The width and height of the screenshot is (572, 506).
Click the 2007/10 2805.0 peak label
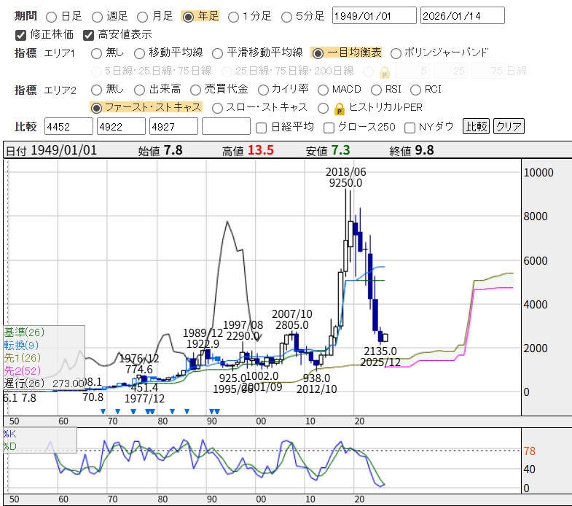292,319
